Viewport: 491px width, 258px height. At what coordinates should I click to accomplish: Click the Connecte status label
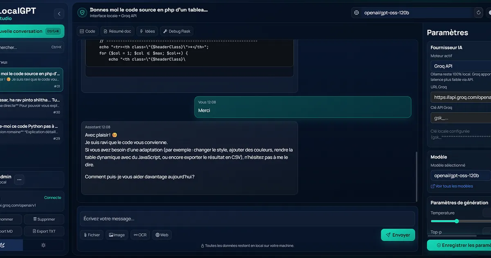[x=53, y=197]
